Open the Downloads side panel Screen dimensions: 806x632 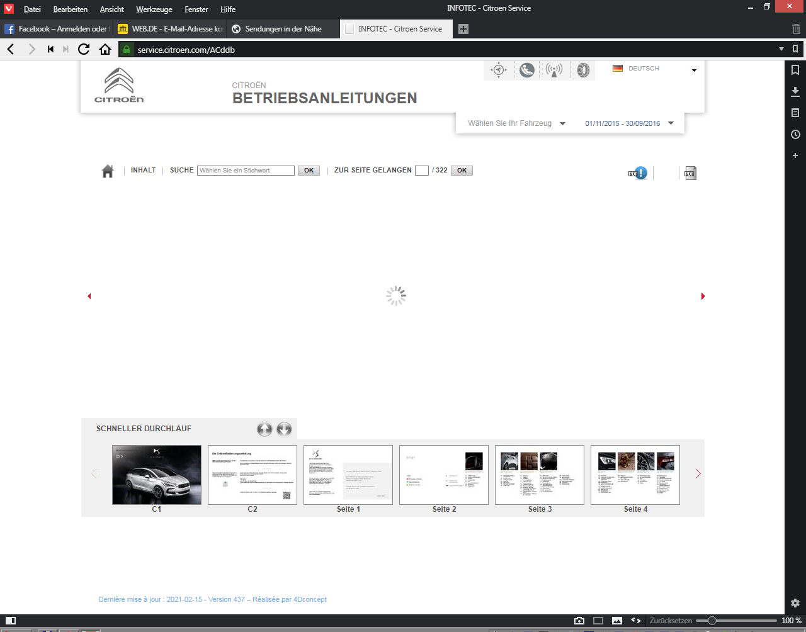[x=795, y=92]
